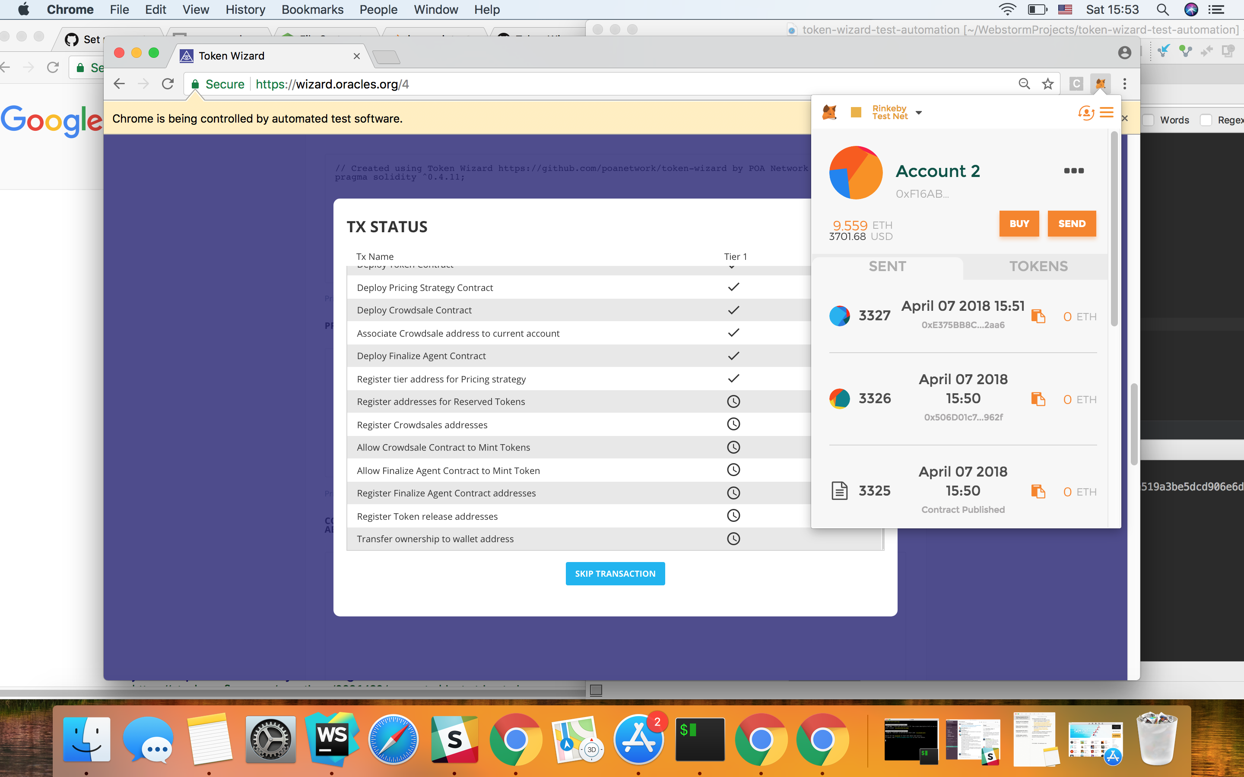Click Account 2 colored identicon
1244x777 pixels.
click(x=855, y=173)
